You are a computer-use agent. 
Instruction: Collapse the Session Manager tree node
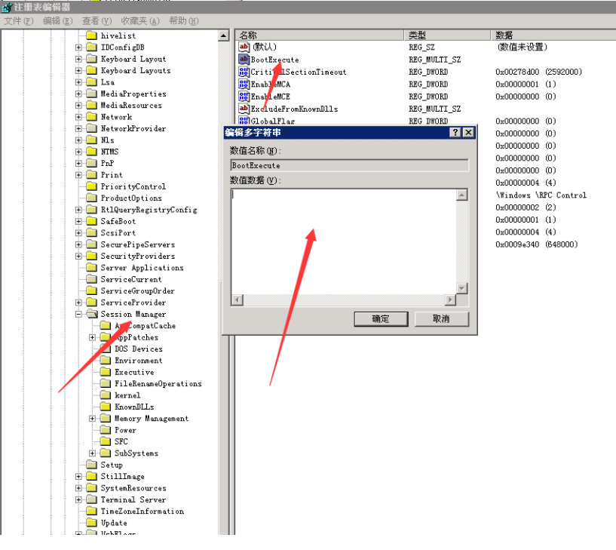79,314
